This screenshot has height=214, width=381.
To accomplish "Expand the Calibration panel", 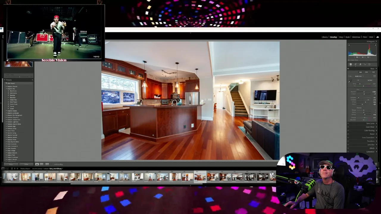I will coord(376,152).
